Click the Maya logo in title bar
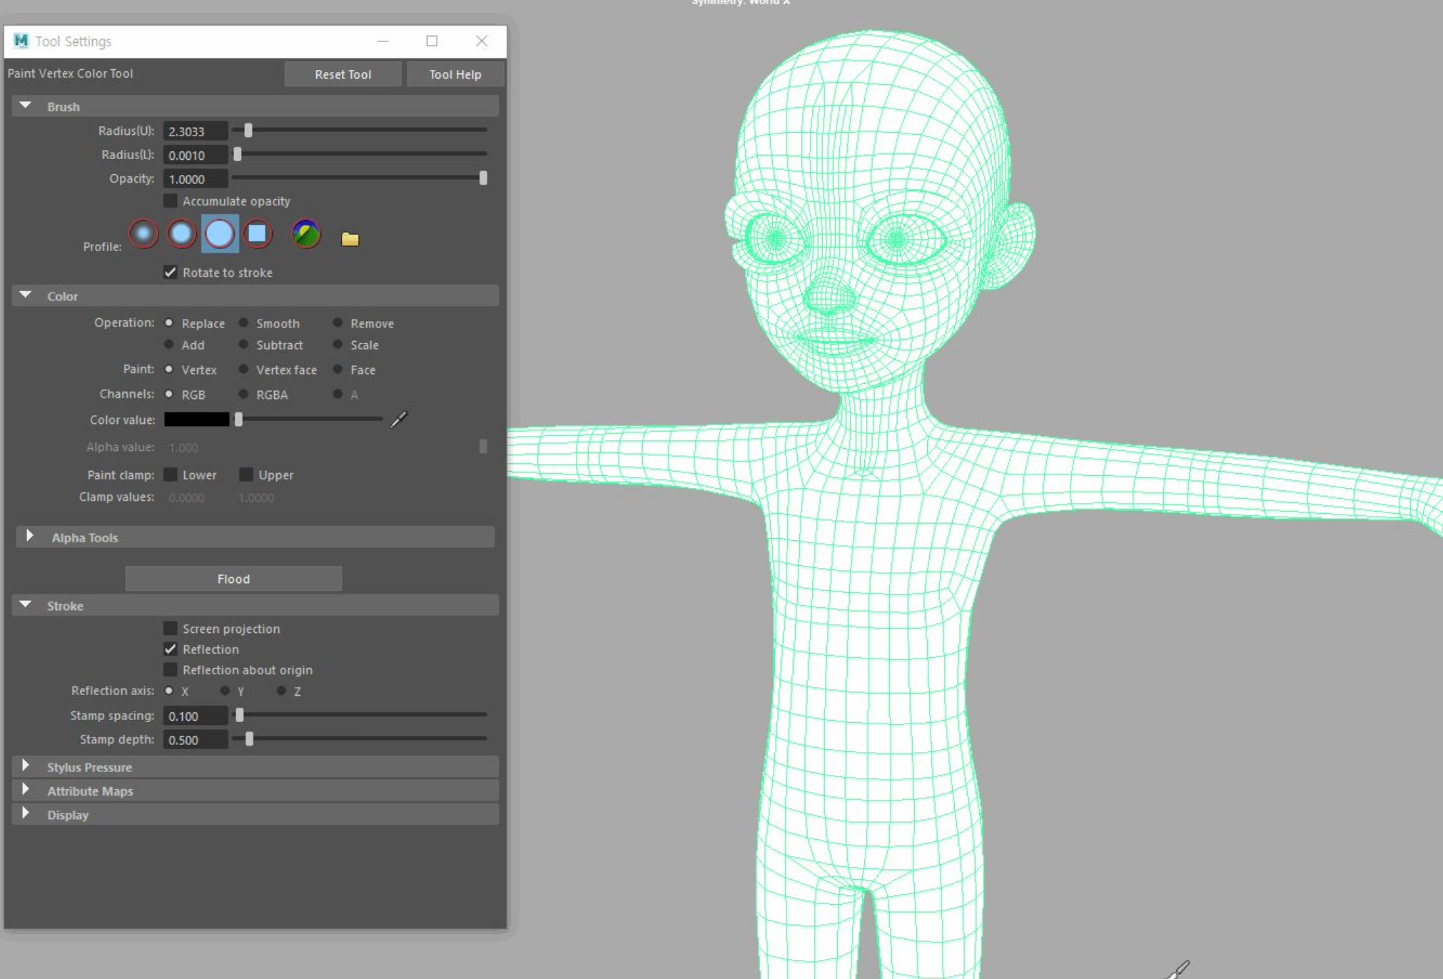This screenshot has width=1443, height=979. (21, 41)
